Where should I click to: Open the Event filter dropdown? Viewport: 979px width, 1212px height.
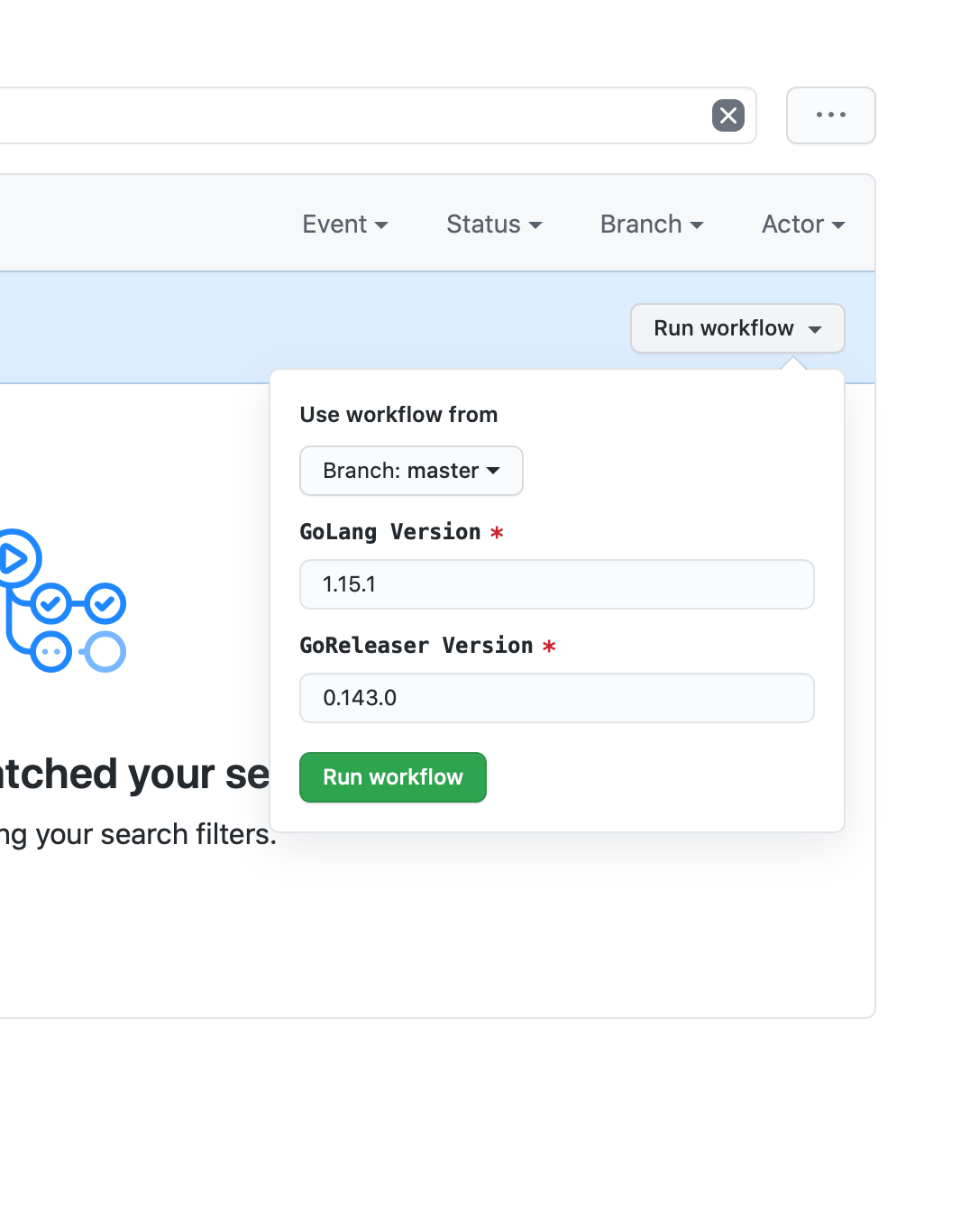point(345,224)
